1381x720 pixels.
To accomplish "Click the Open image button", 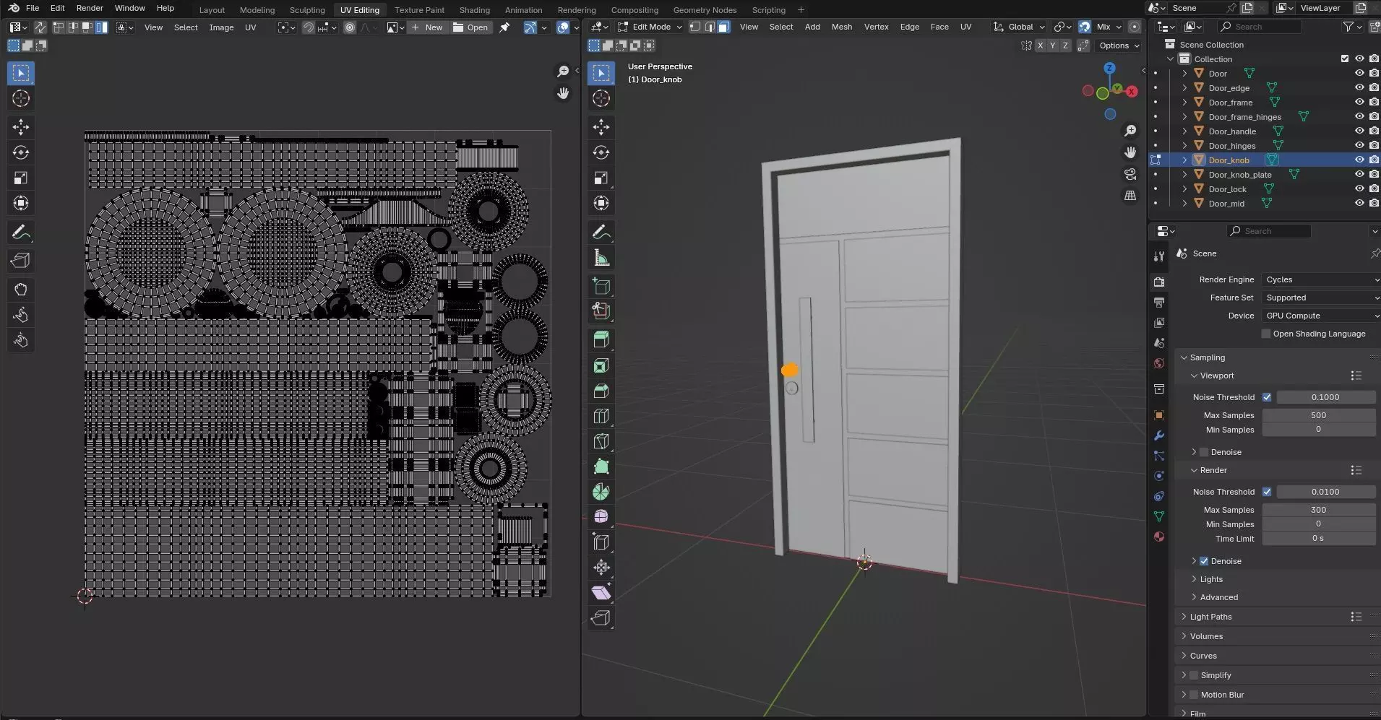I will point(471,27).
